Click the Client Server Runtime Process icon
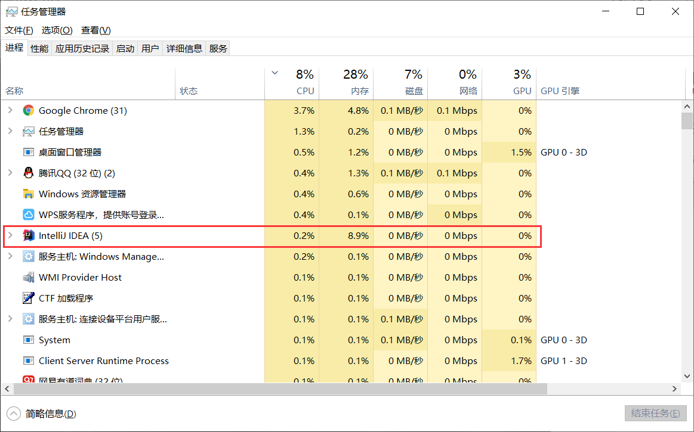The height and width of the screenshot is (432, 694). 28,361
